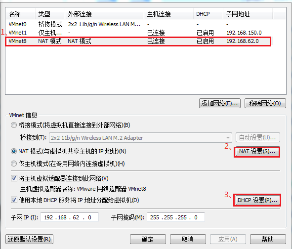The image size is (292, 249).
Task: Click 还原默认设置(R) button
Action: [29, 239]
